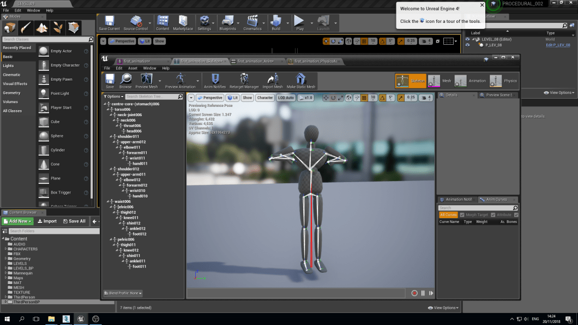578x325 pixels.
Task: Click Save All in the Content Browser
Action: click(74, 221)
